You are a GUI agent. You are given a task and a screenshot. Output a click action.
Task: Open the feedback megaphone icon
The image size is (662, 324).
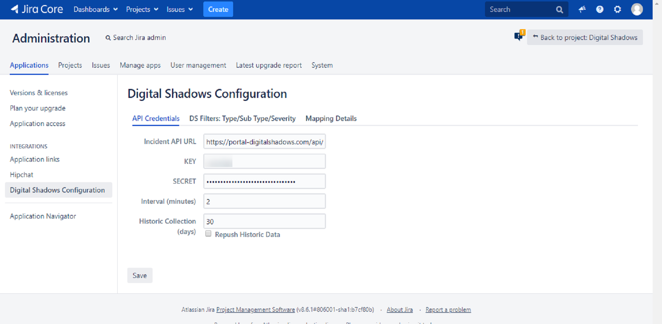(582, 9)
